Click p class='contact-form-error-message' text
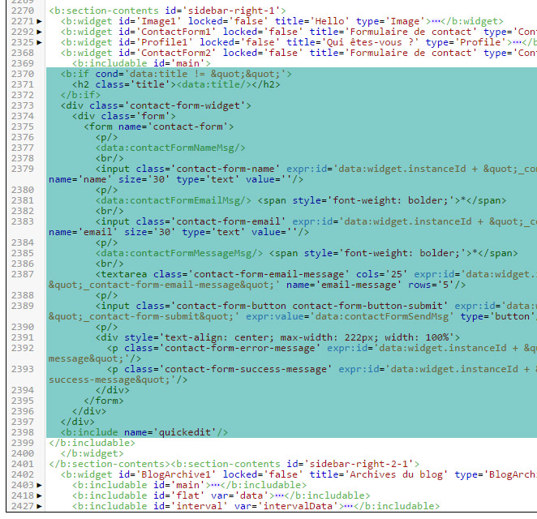537x519 pixels. pos(213,348)
